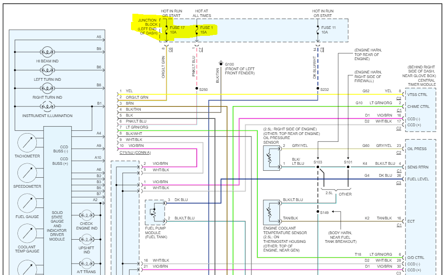
Task: Click the O/D CTRL terminal label
Action: pyautogui.click(x=416, y=258)
